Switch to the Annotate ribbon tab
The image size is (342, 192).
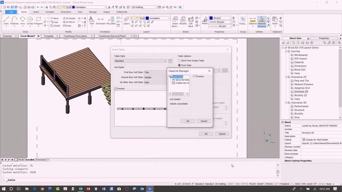click(x=50, y=12)
